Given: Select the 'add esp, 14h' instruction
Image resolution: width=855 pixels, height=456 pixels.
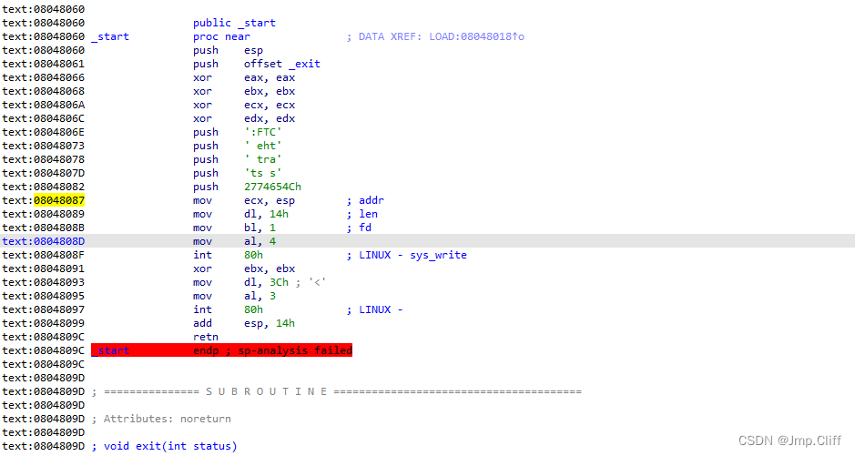Looking at the screenshot, I should point(244,323).
